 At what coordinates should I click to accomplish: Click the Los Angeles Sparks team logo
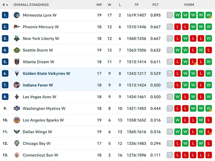[17, 120]
